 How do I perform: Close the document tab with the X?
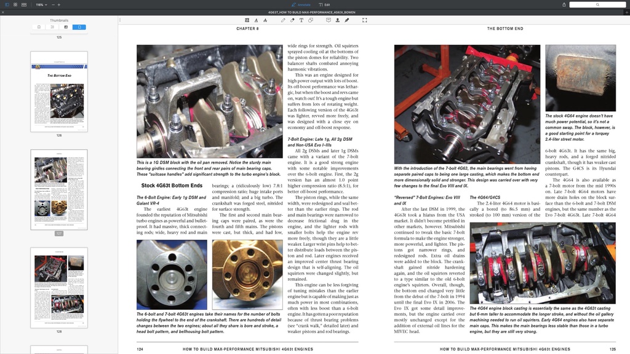pyautogui.click(x=3, y=12)
